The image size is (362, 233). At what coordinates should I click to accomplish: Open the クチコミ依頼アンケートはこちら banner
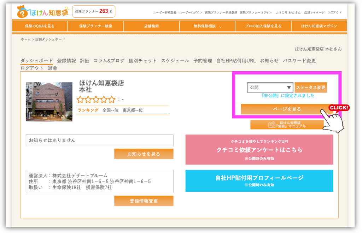(259, 150)
